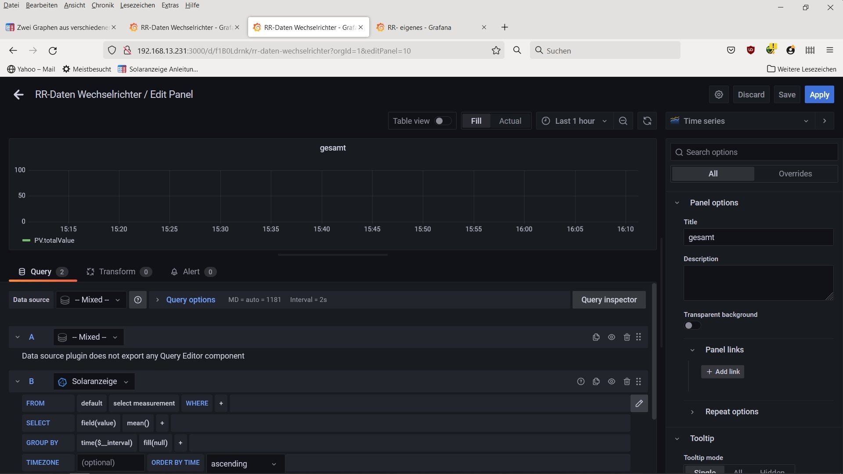
Task: Open the Time series visualization dropdown
Action: [740, 121]
